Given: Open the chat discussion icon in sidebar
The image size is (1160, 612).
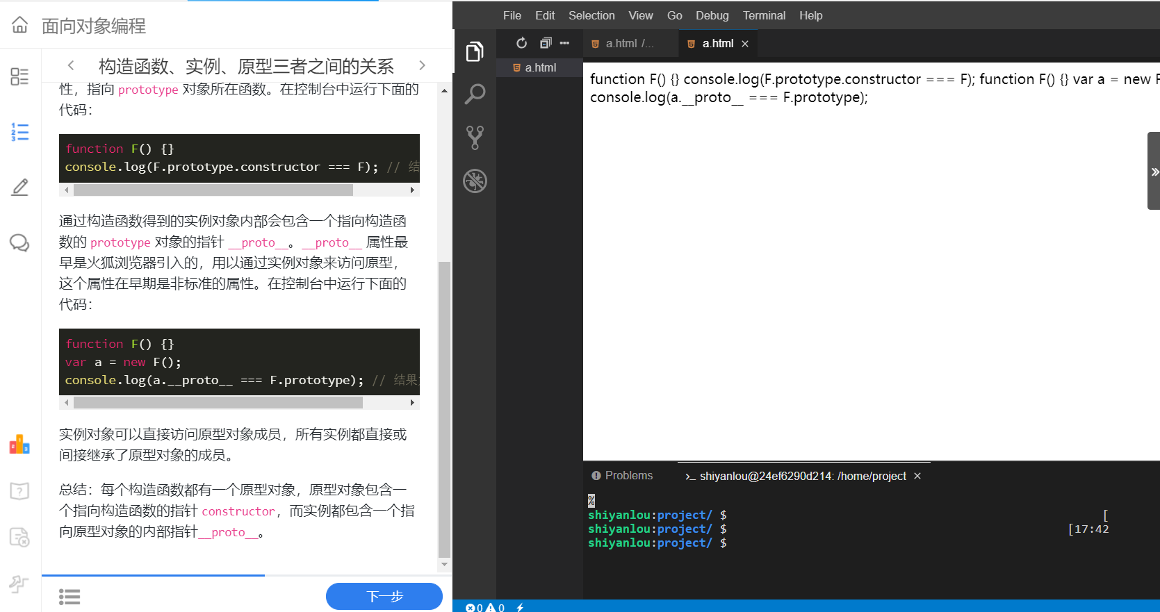Looking at the screenshot, I should click(x=19, y=242).
